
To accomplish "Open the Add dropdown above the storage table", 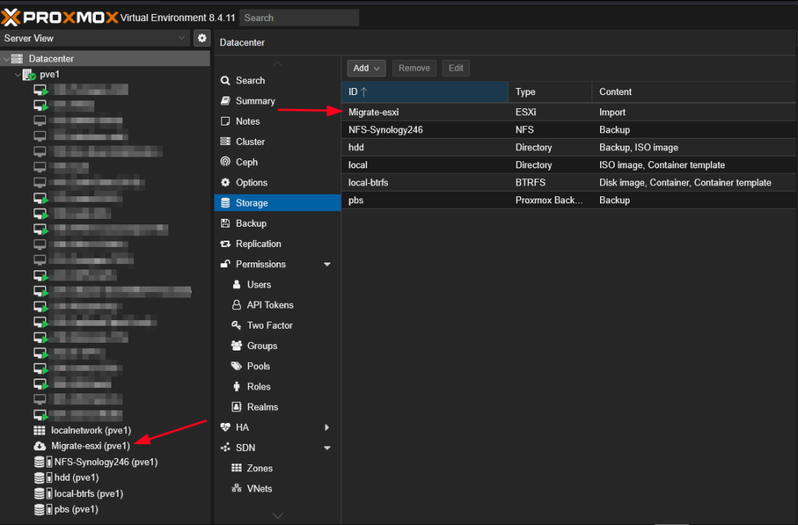I will [x=366, y=68].
